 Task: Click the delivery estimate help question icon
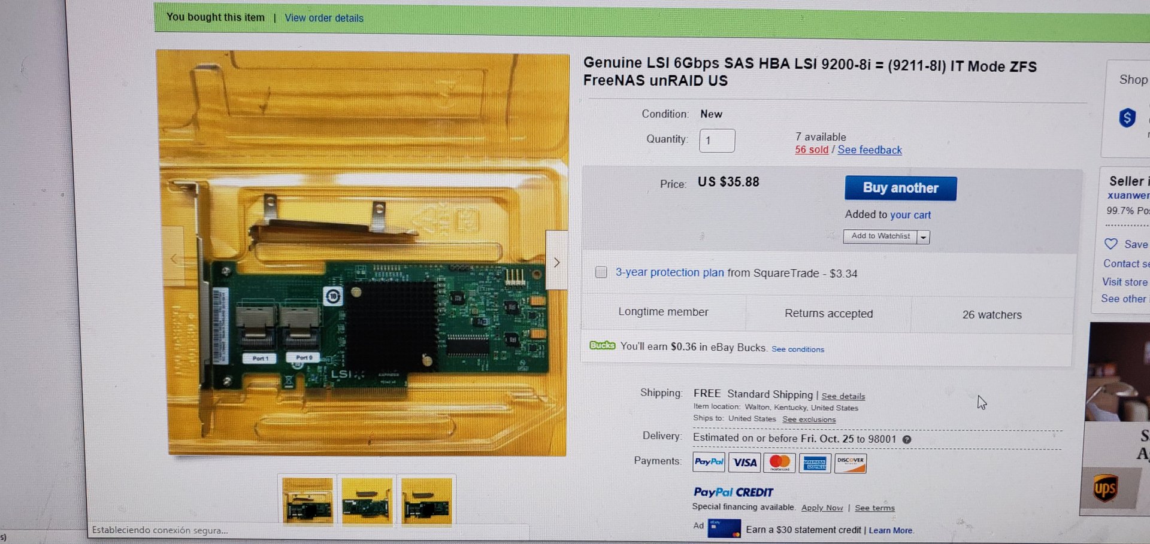pyautogui.click(x=907, y=440)
